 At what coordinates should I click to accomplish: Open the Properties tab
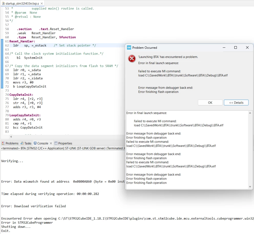[63, 143]
